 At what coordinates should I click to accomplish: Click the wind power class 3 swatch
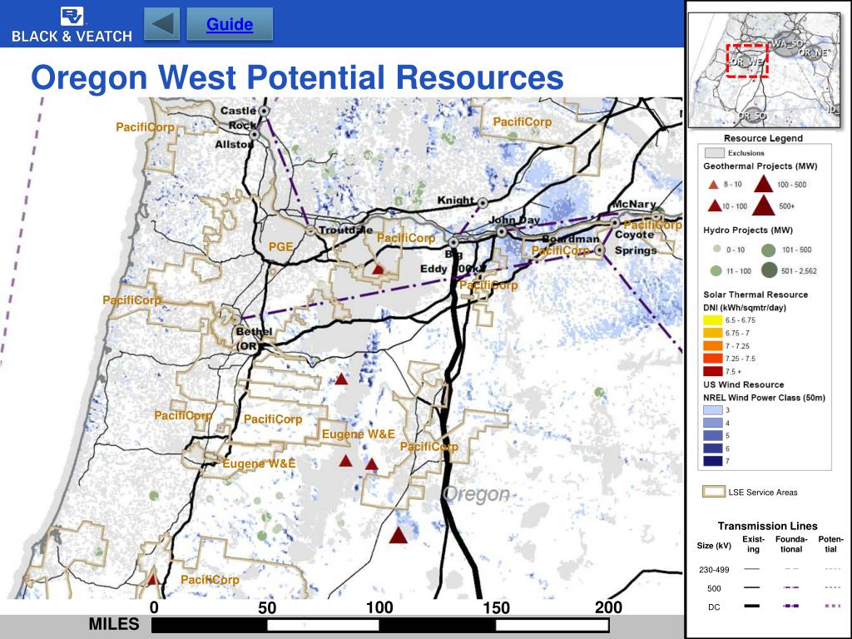click(x=713, y=410)
